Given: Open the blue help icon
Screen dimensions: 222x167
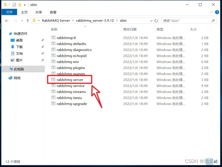Looking at the screenshot, I should 217,12.
